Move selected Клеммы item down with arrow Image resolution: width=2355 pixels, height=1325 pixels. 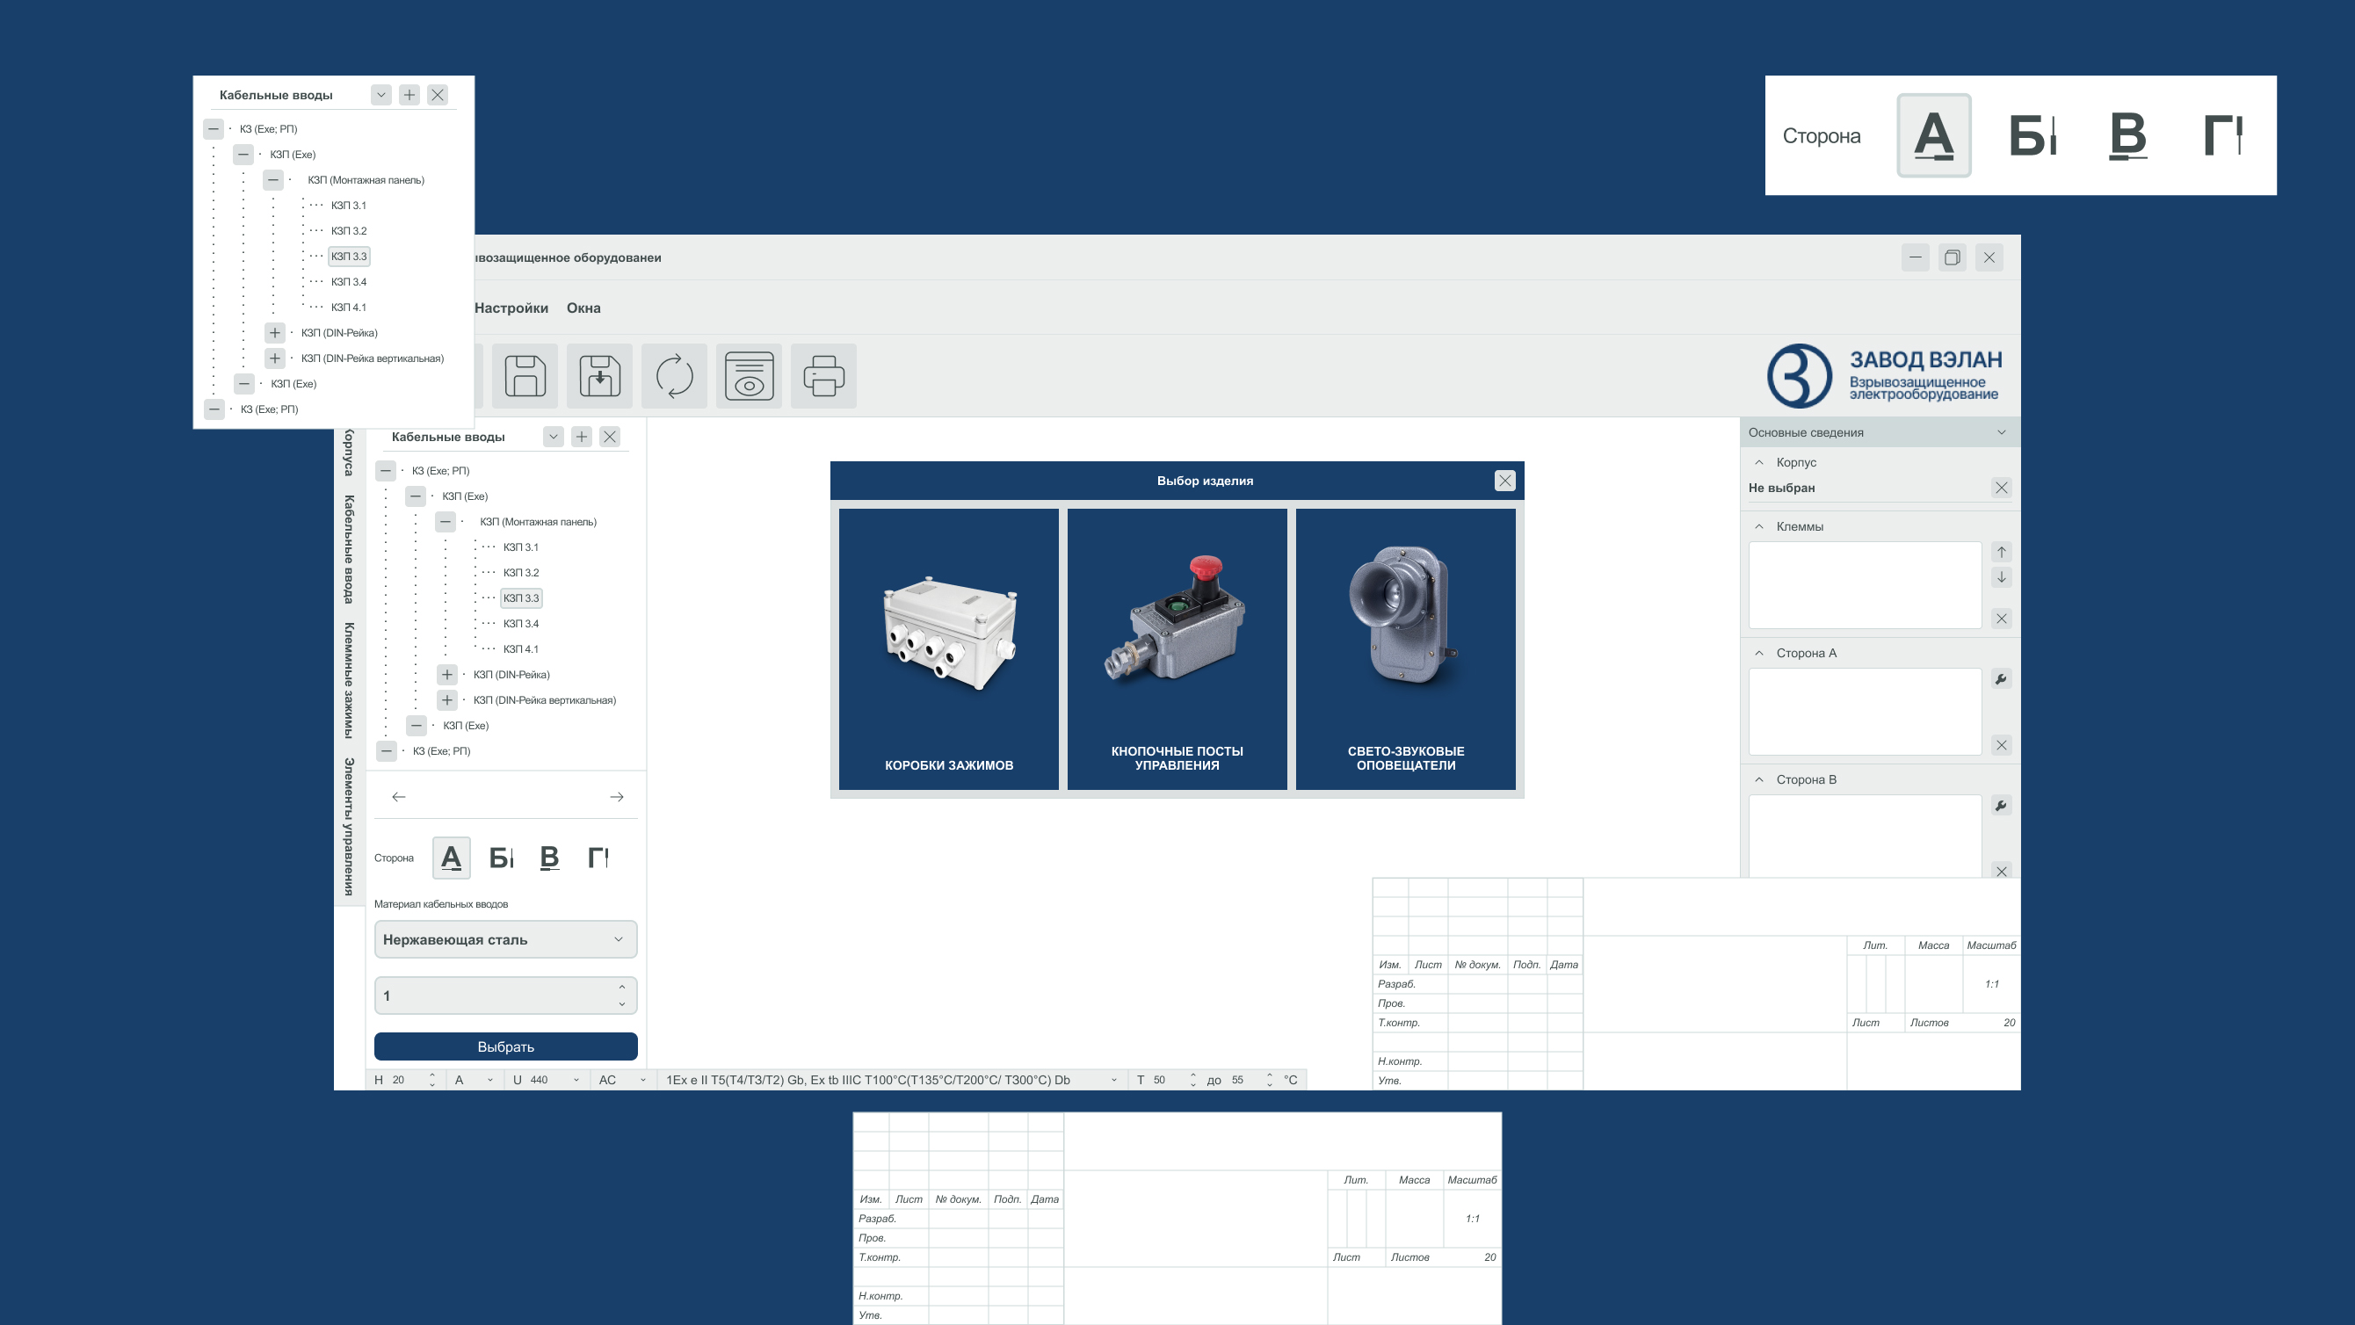pyautogui.click(x=2001, y=577)
